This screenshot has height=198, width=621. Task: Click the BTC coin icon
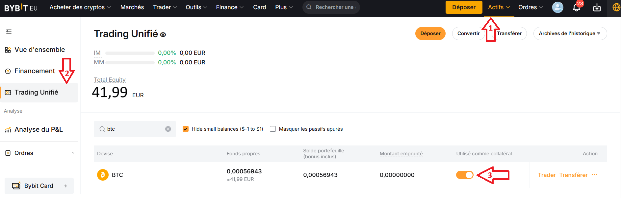[103, 175]
